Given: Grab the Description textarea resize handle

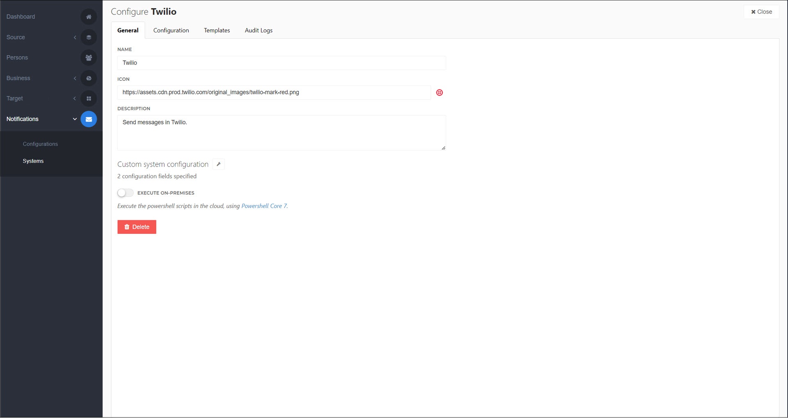Looking at the screenshot, I should click(x=443, y=148).
